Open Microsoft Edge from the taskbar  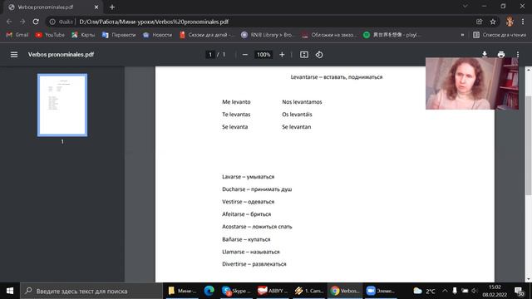tap(209, 291)
